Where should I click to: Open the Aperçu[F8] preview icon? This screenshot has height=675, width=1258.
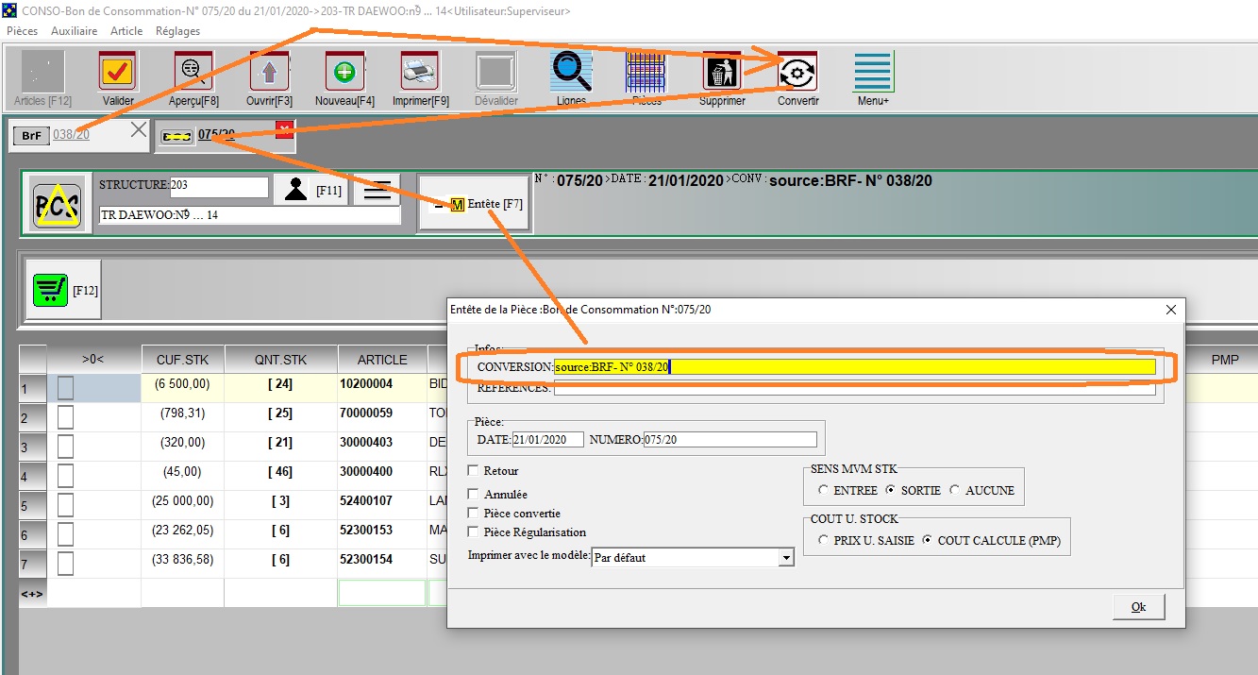[193, 72]
